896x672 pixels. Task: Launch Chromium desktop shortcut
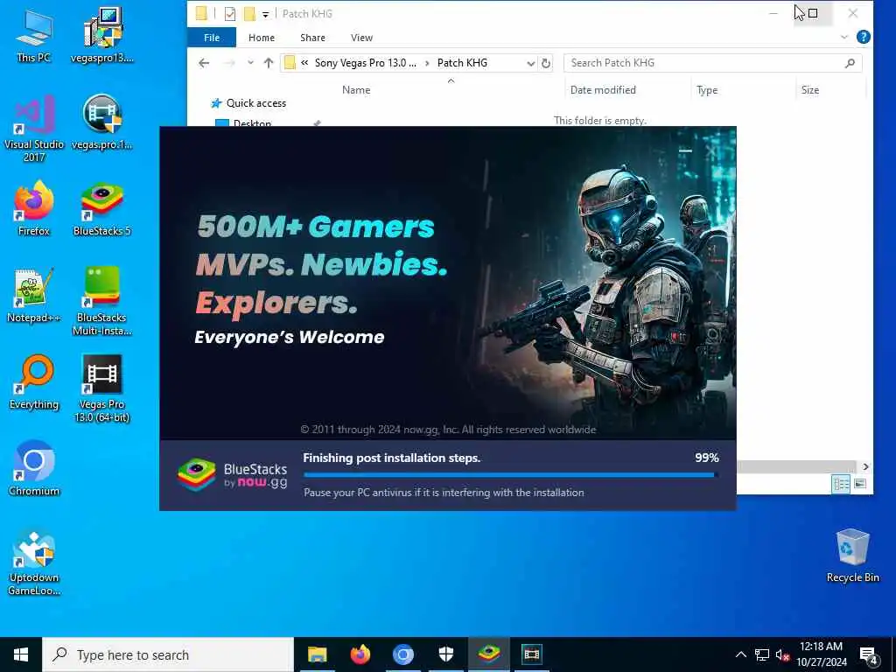[34, 469]
